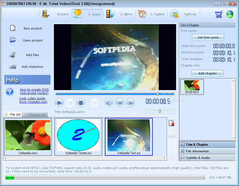Expand the Subtitle & Audio section
The width and height of the screenshot is (239, 186).
[207, 158]
